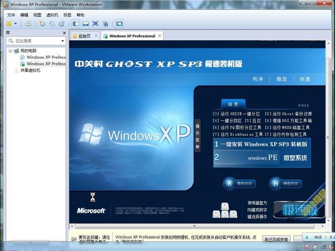Take a snapshot of this virtual machine
The width and height of the screenshot is (335, 251).
(x=42, y=24)
